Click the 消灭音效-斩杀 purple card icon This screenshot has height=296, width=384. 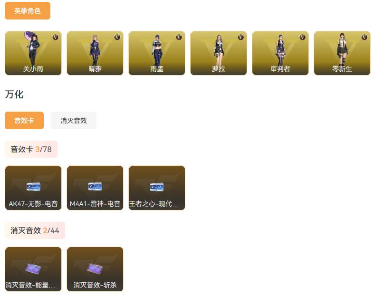click(x=95, y=268)
